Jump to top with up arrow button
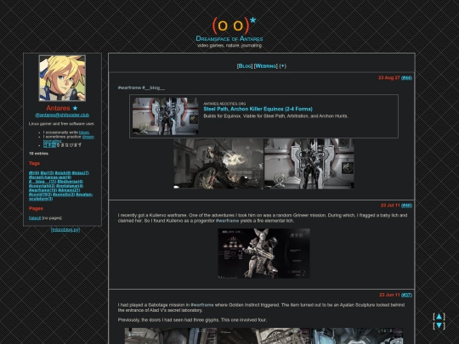The width and height of the screenshot is (459, 344). click(439, 317)
